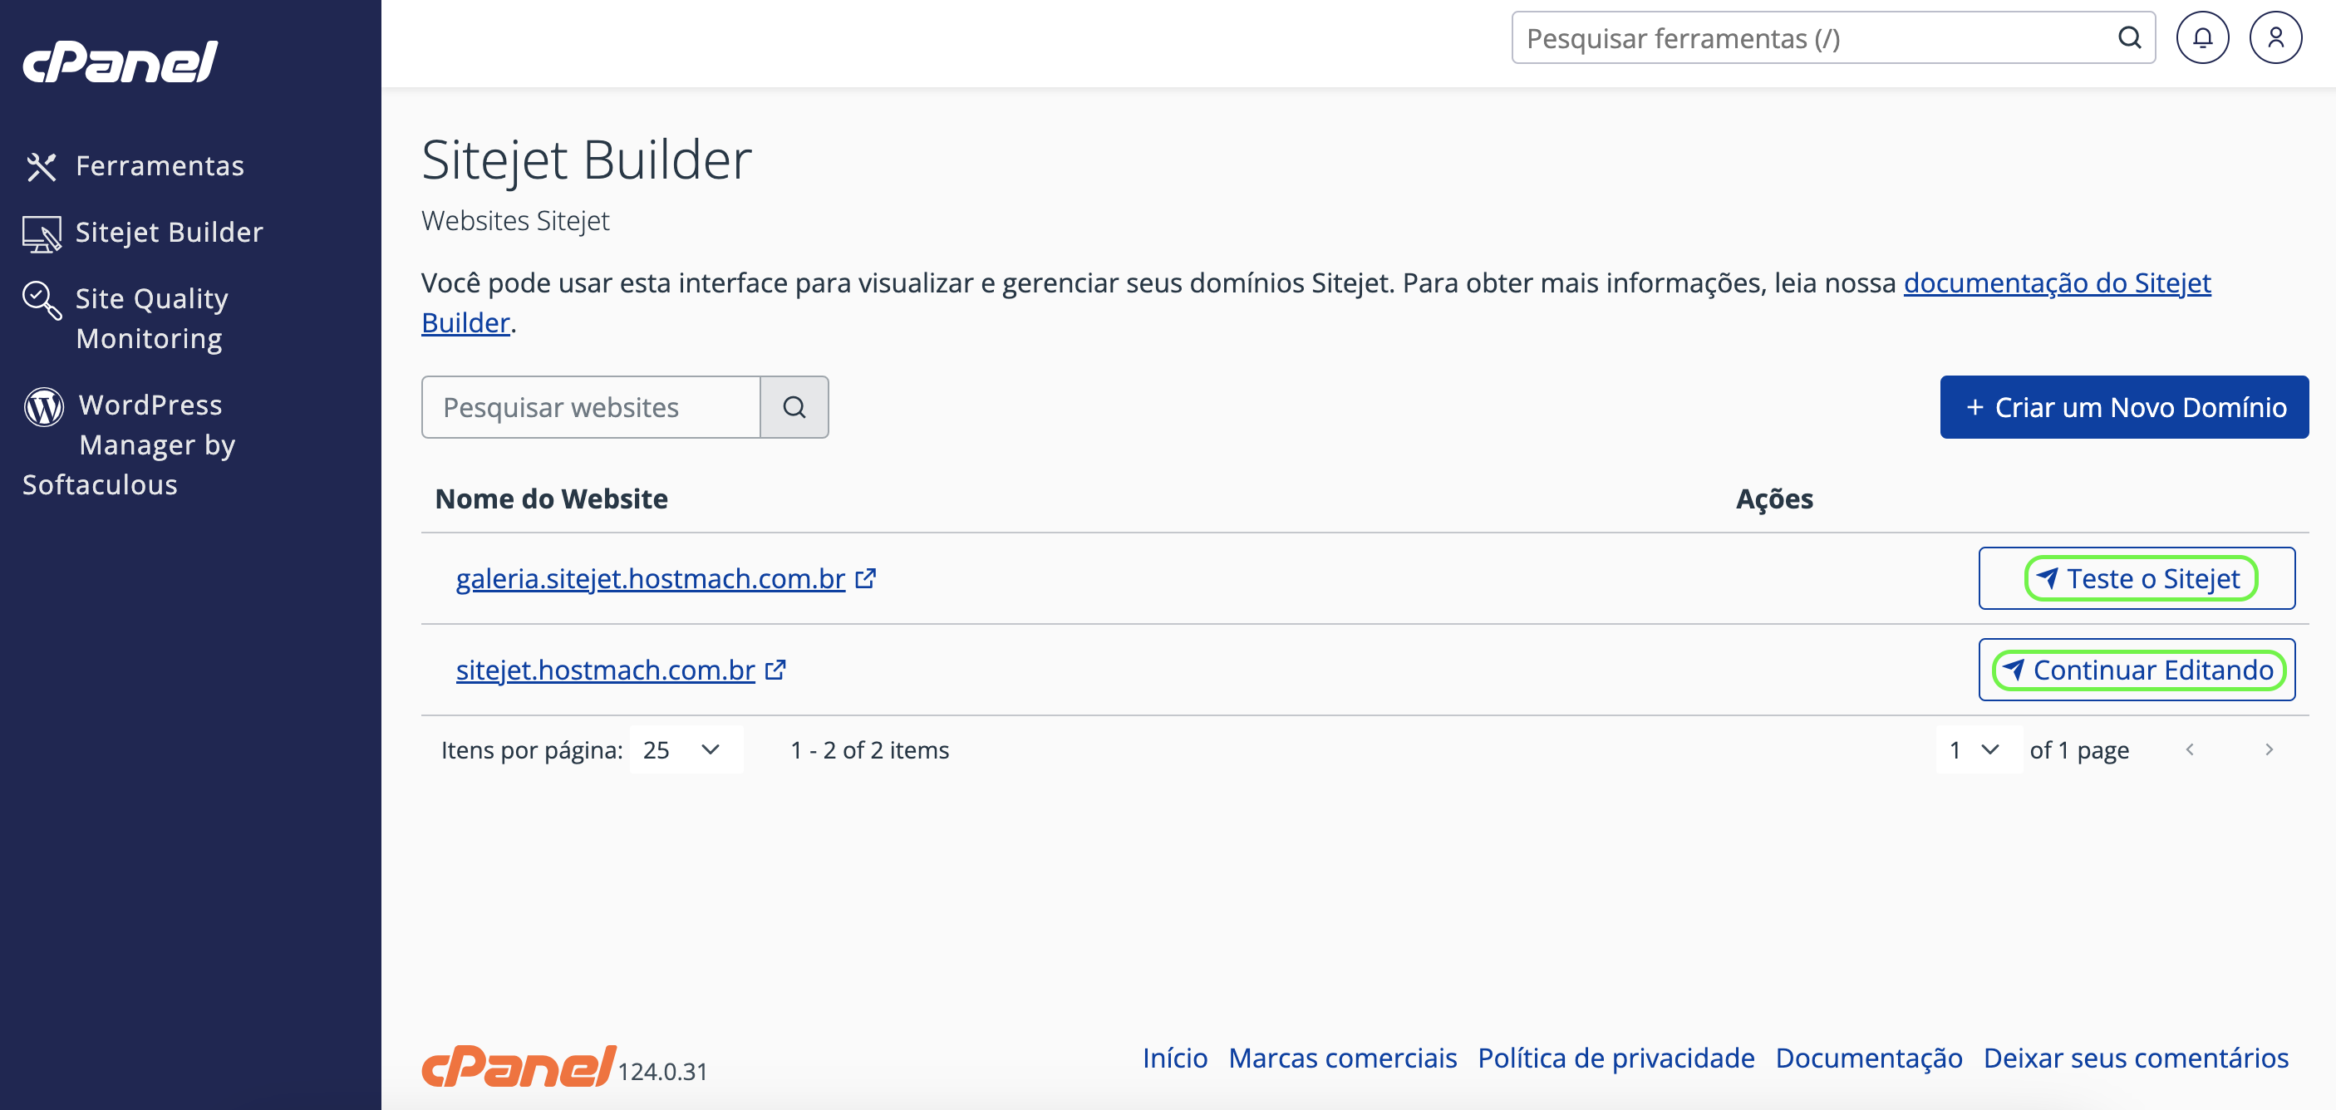Go to previous page arrow
2336x1110 pixels.
click(2190, 750)
